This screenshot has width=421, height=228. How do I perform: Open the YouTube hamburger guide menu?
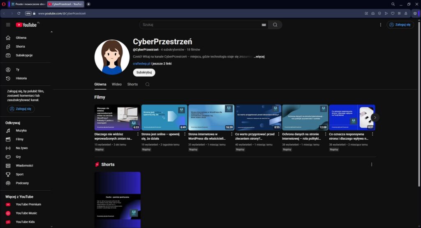pos(8,25)
